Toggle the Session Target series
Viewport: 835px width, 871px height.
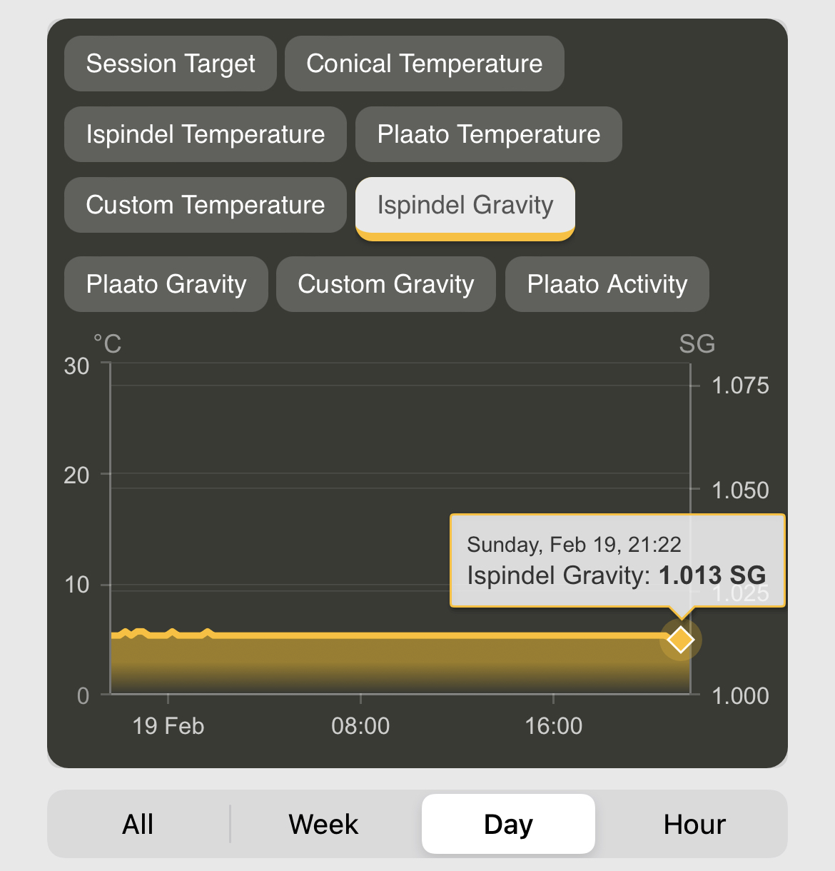pos(171,64)
